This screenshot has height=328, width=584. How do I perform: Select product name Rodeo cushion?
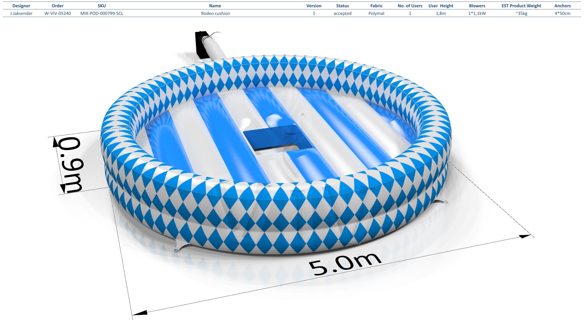[215, 13]
